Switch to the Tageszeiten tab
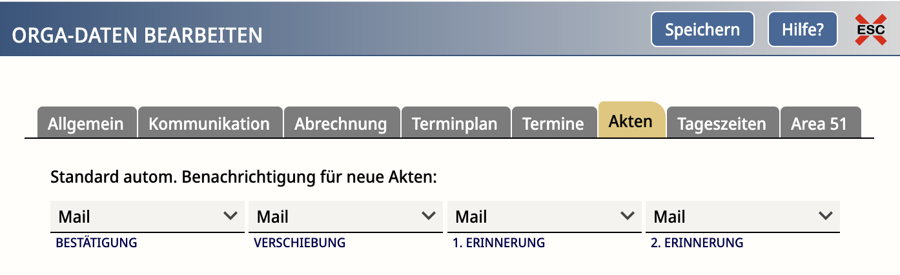Screen dimensions: 900x275 [722, 123]
